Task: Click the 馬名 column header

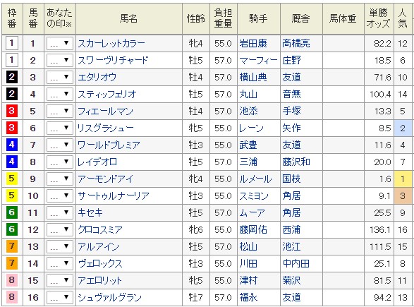Action: click(129, 18)
